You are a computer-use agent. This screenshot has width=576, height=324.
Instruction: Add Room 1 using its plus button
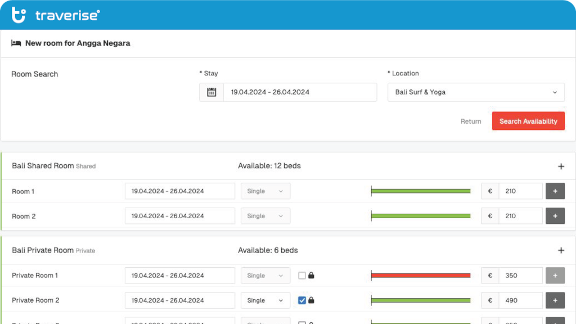[x=555, y=191]
